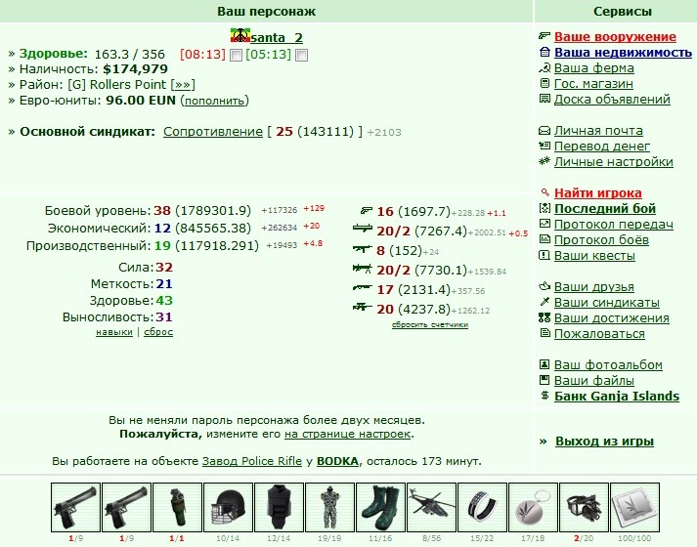Viewport: 697px width, 547px height.
Task: Open Ваши квесты
Action: click(x=594, y=255)
